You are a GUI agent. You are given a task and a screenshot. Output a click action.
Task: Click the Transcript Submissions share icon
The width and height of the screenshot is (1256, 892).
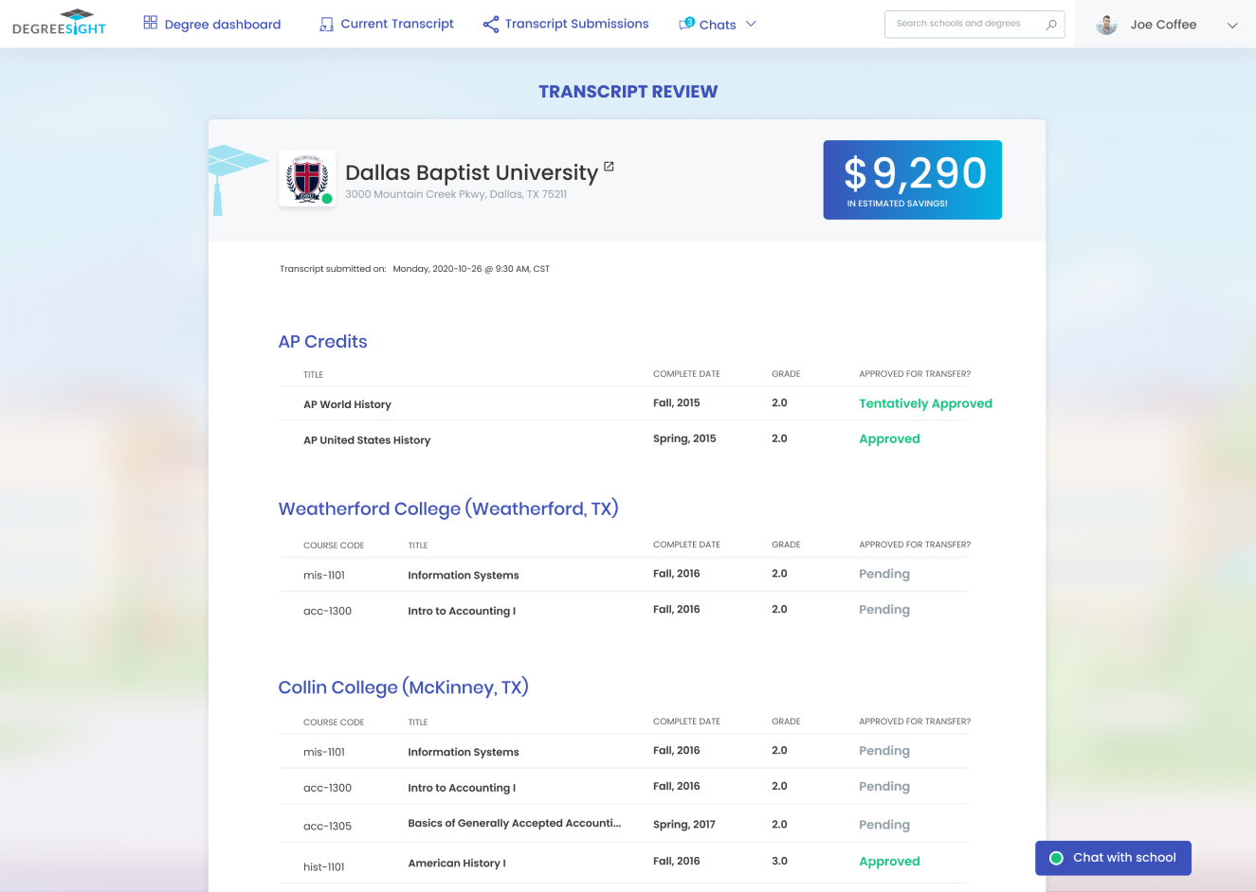tap(490, 24)
